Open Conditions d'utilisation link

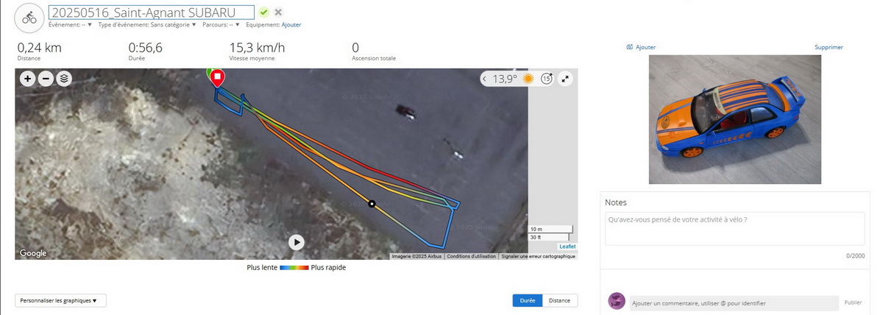[x=472, y=256]
